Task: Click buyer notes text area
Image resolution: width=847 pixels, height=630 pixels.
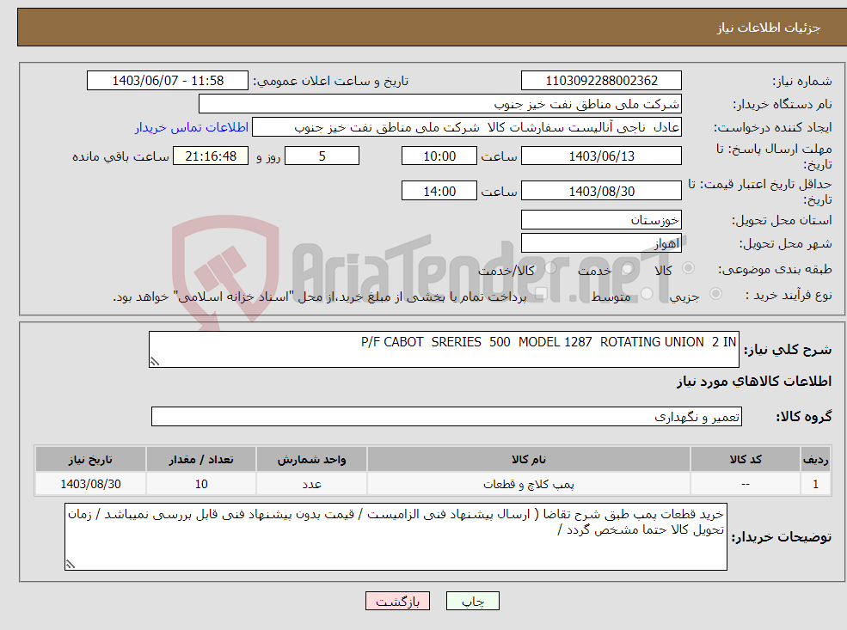Action: click(x=396, y=536)
